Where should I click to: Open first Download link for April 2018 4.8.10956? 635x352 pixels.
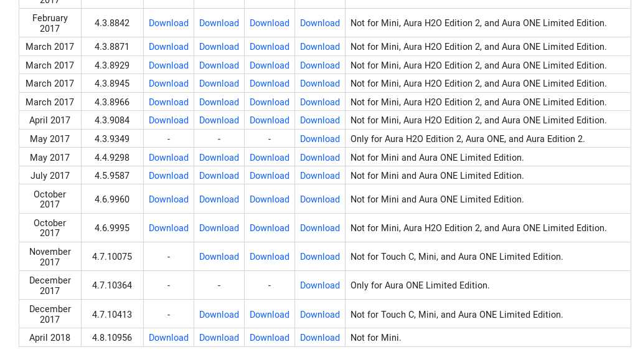[x=169, y=338]
